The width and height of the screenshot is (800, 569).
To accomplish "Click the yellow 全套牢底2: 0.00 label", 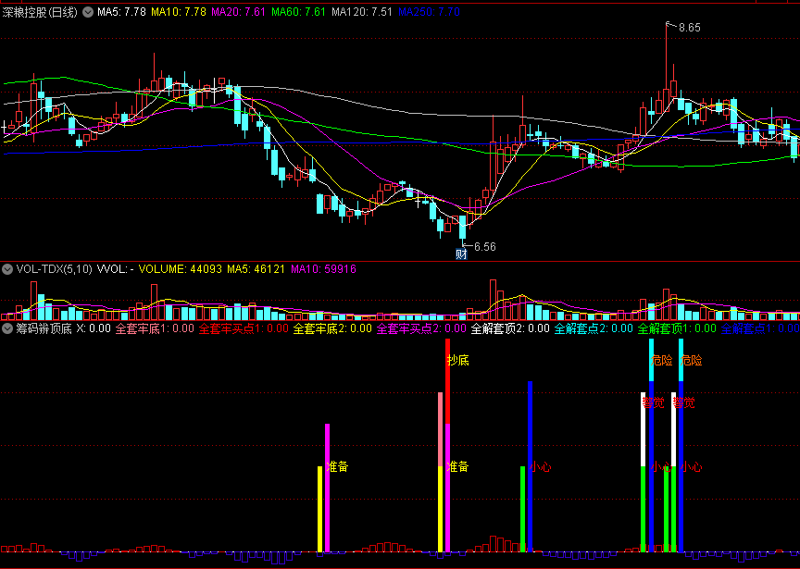I will pyautogui.click(x=332, y=328).
